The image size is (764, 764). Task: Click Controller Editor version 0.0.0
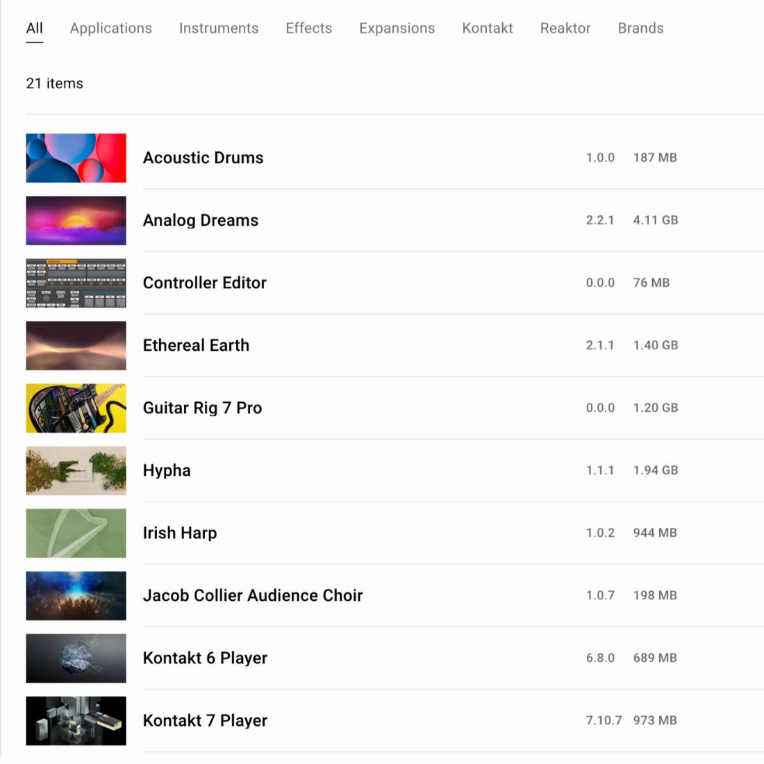[x=600, y=283]
